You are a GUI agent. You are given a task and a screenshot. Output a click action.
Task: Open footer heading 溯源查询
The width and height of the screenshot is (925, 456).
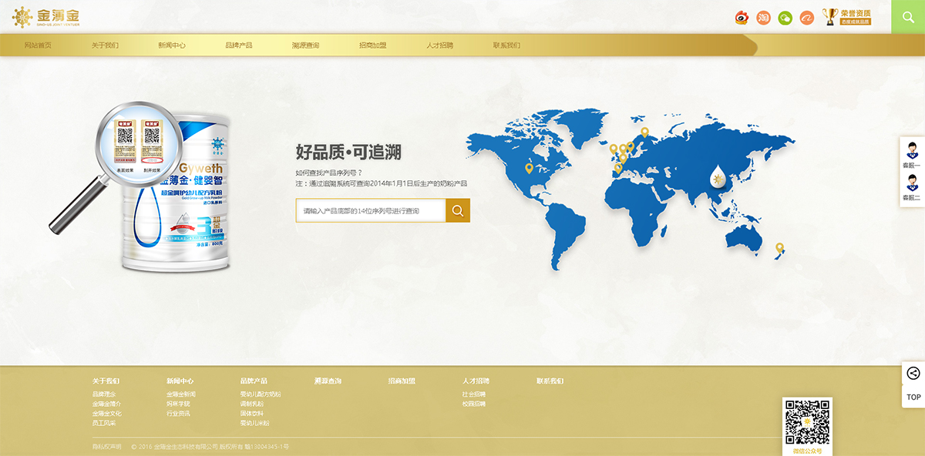328,381
